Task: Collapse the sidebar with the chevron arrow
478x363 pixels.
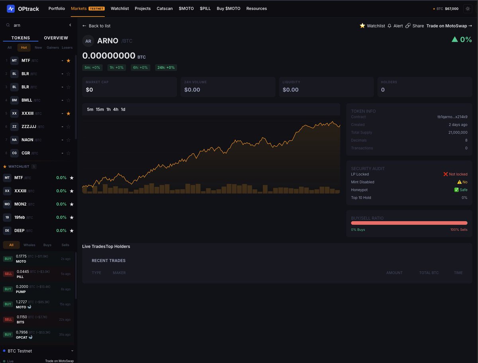Action: (x=70, y=25)
